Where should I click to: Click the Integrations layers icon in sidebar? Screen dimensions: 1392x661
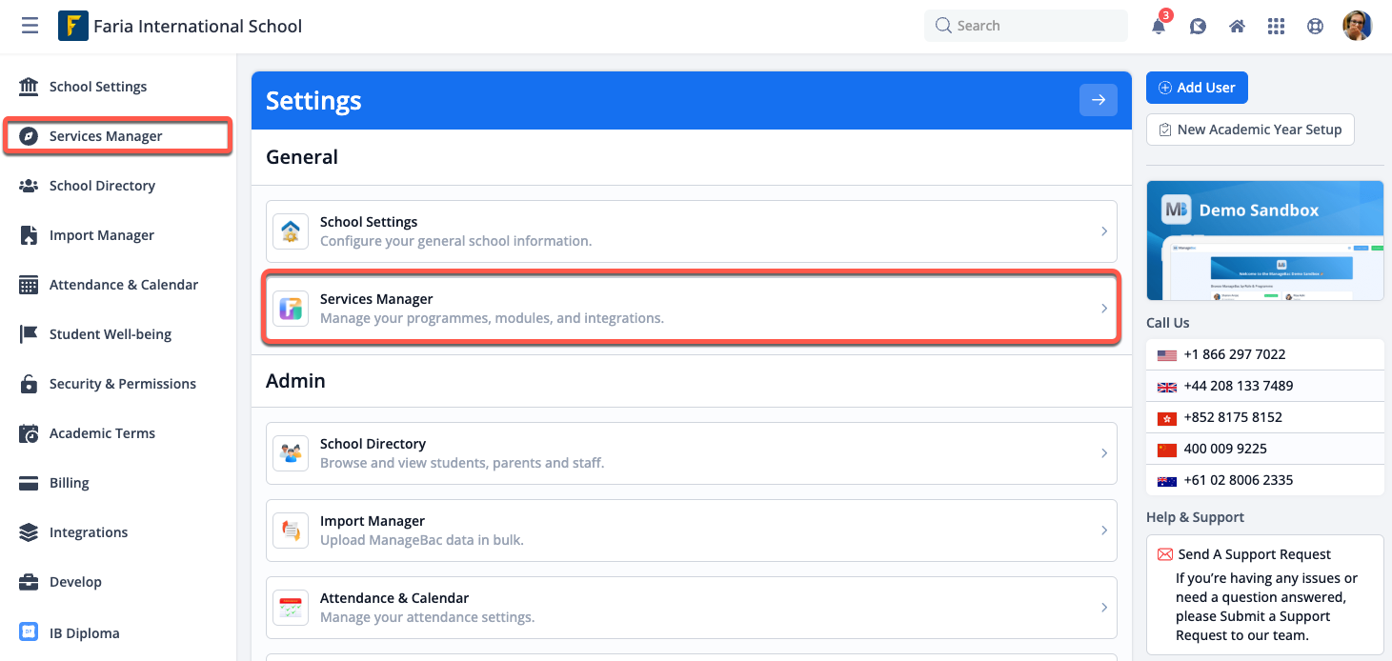point(29,532)
